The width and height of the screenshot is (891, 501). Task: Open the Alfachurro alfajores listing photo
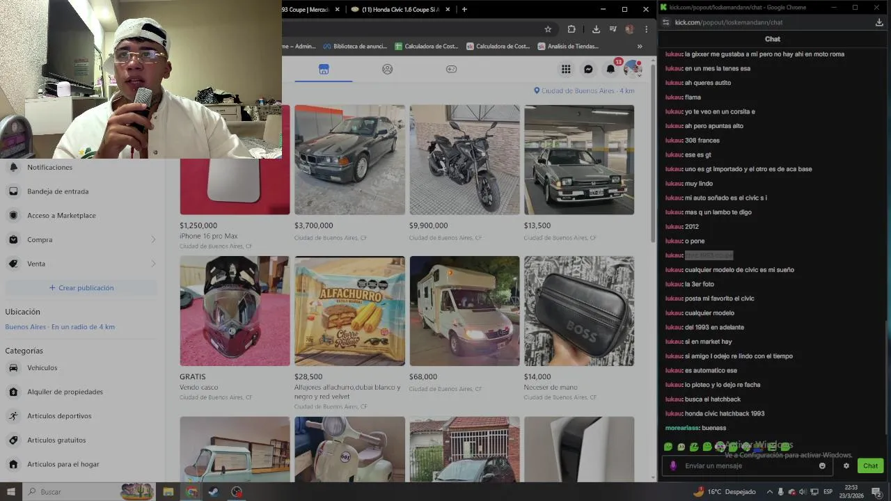click(x=349, y=311)
